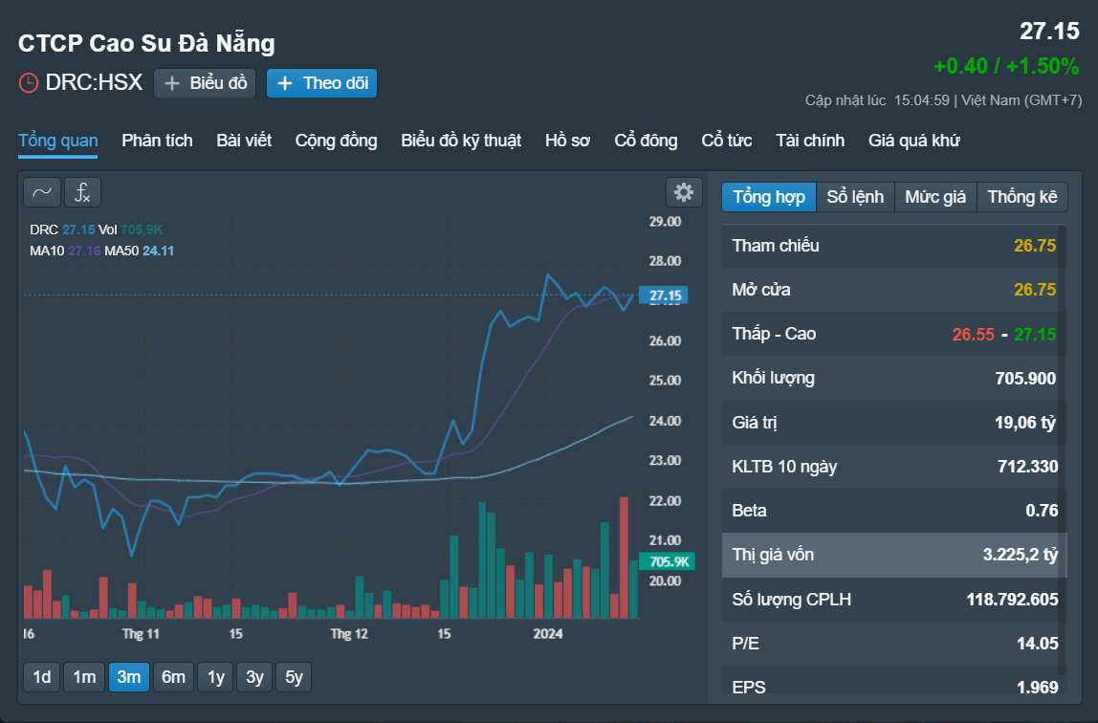This screenshot has width=1098, height=723.
Task: Click the plus Biểu đồ button
Action: pos(205,83)
